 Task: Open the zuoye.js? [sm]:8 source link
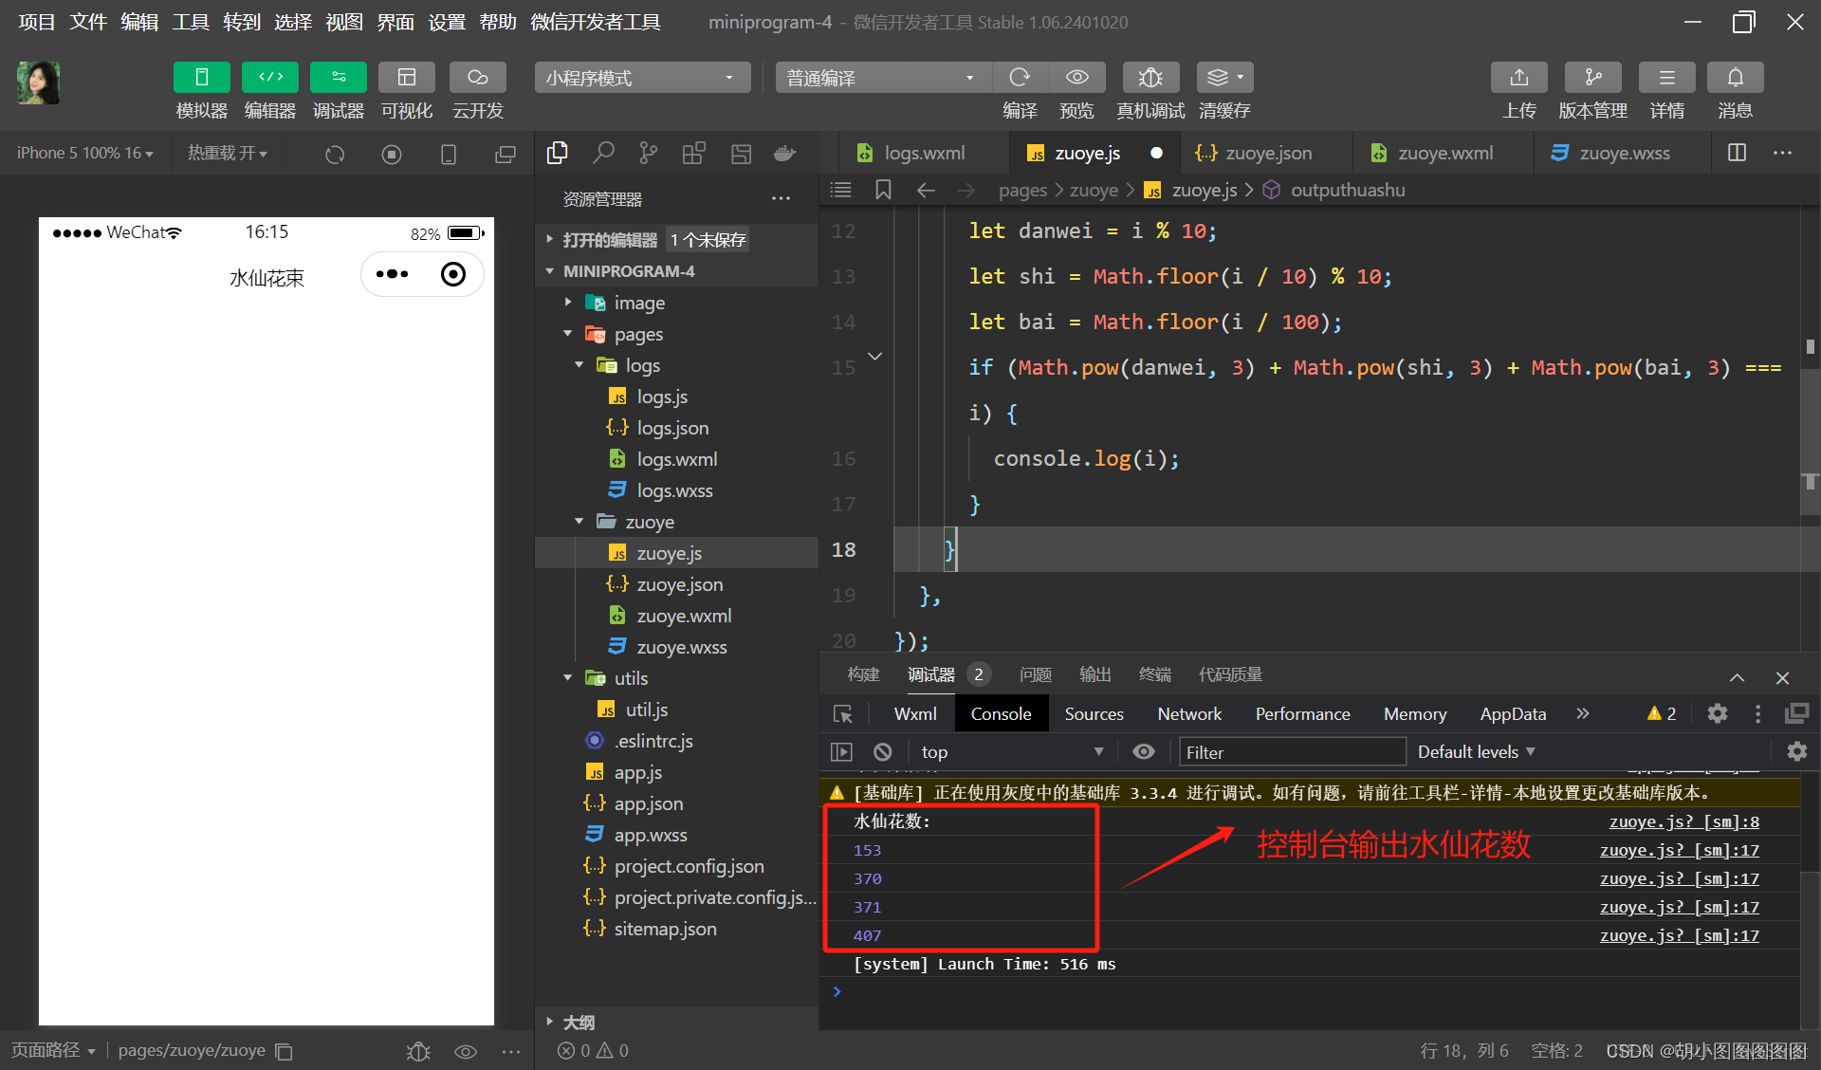tap(1683, 821)
